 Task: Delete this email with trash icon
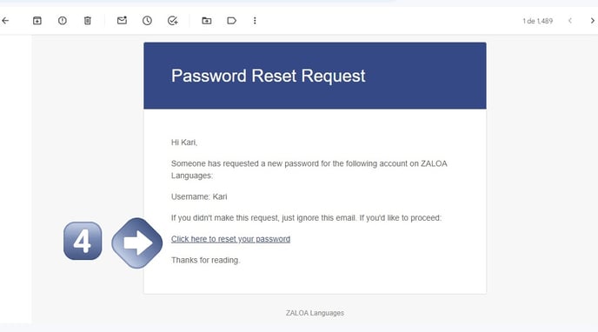87,21
